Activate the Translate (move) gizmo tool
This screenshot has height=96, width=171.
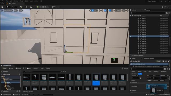(93, 10)
